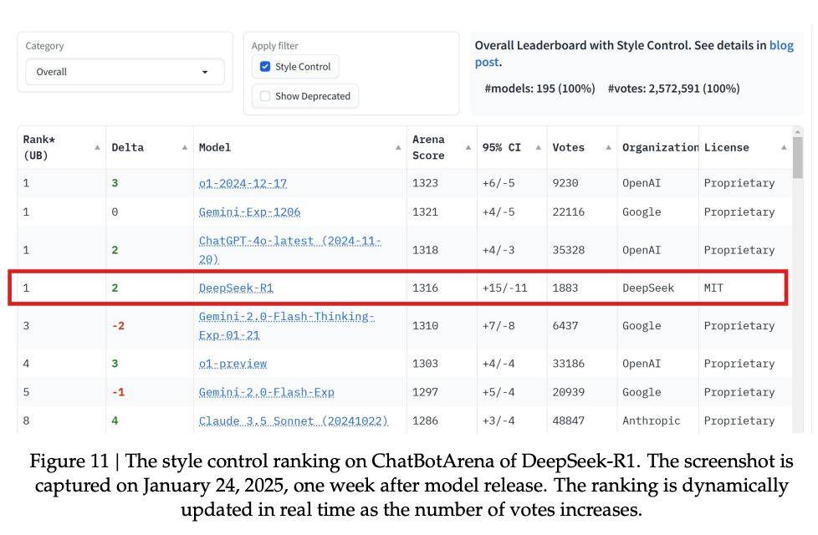Screen dimensions: 818x535
Task: Enable the Show Deprecated checkbox
Action: (x=265, y=96)
